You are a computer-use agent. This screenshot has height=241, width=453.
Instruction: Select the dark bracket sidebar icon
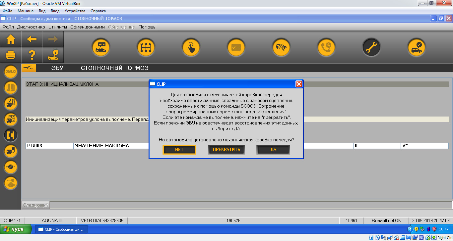point(11,135)
